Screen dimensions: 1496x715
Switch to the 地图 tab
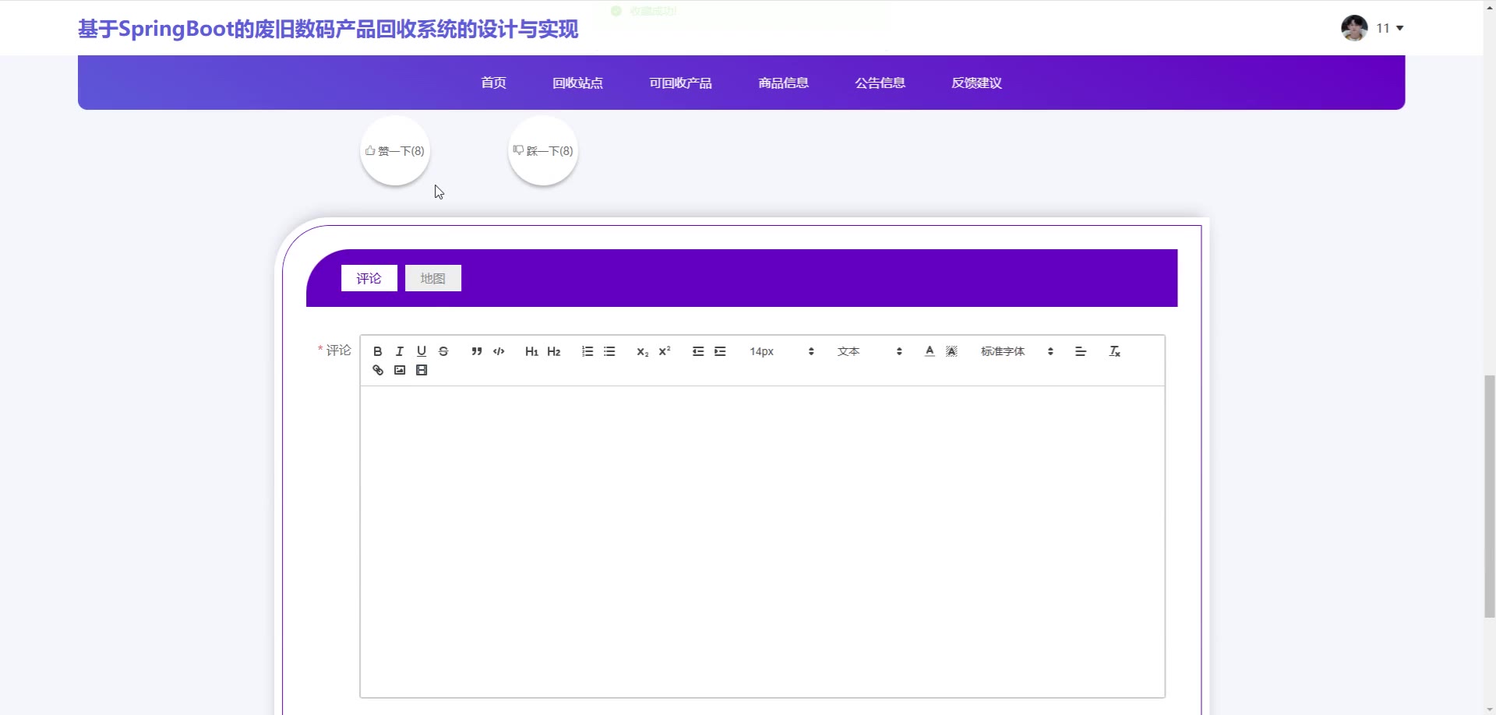[432, 278]
